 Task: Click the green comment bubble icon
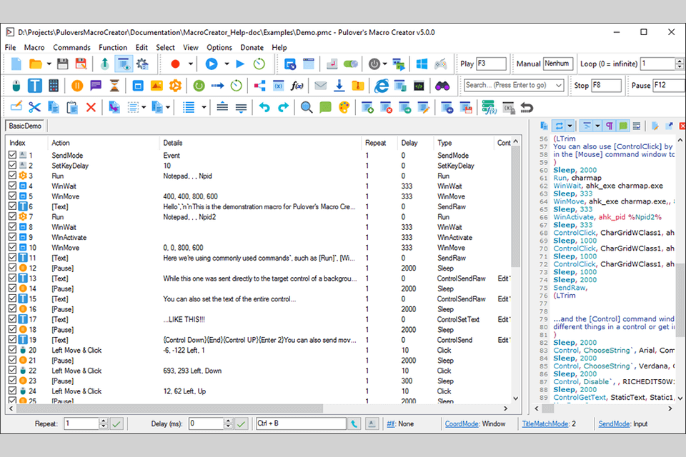click(x=326, y=107)
